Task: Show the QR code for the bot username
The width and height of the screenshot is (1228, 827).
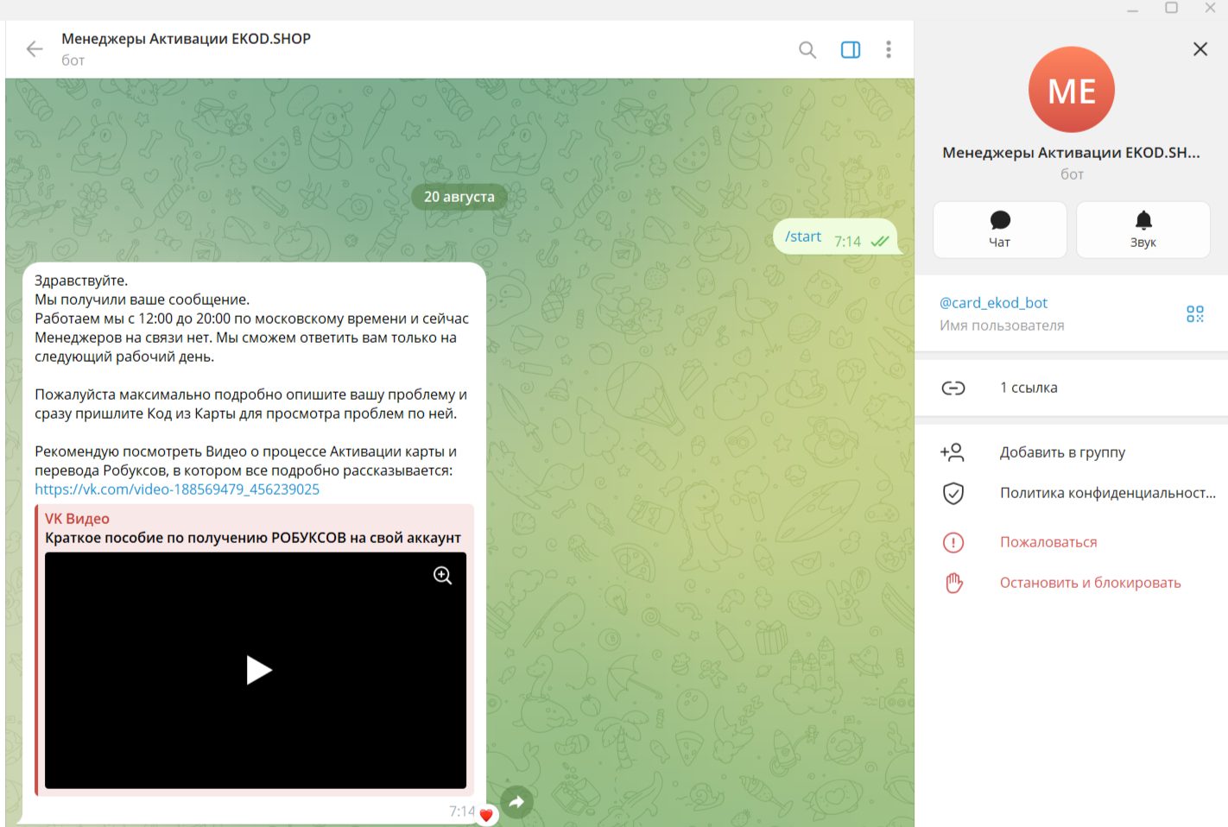Action: [1195, 313]
